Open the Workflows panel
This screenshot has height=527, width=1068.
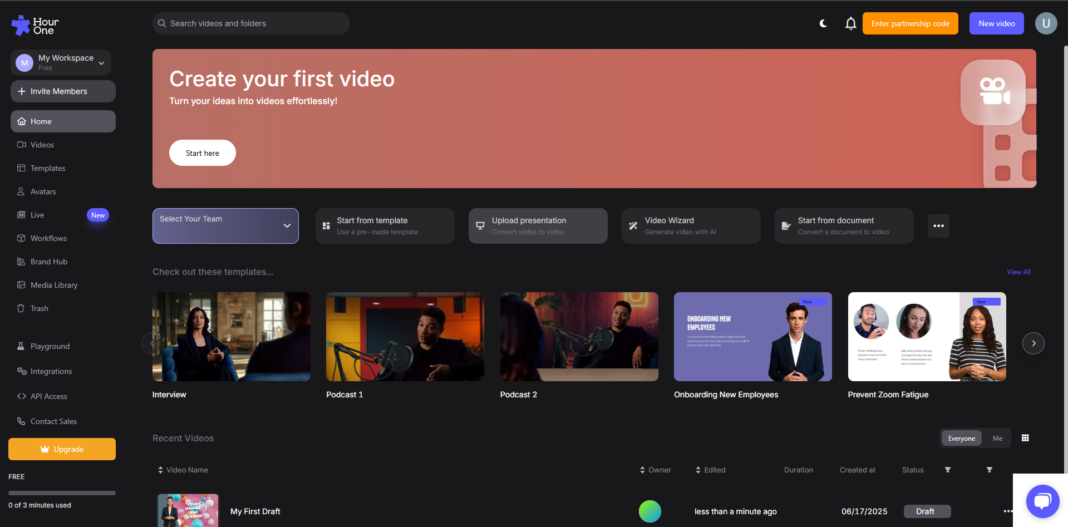coord(48,238)
